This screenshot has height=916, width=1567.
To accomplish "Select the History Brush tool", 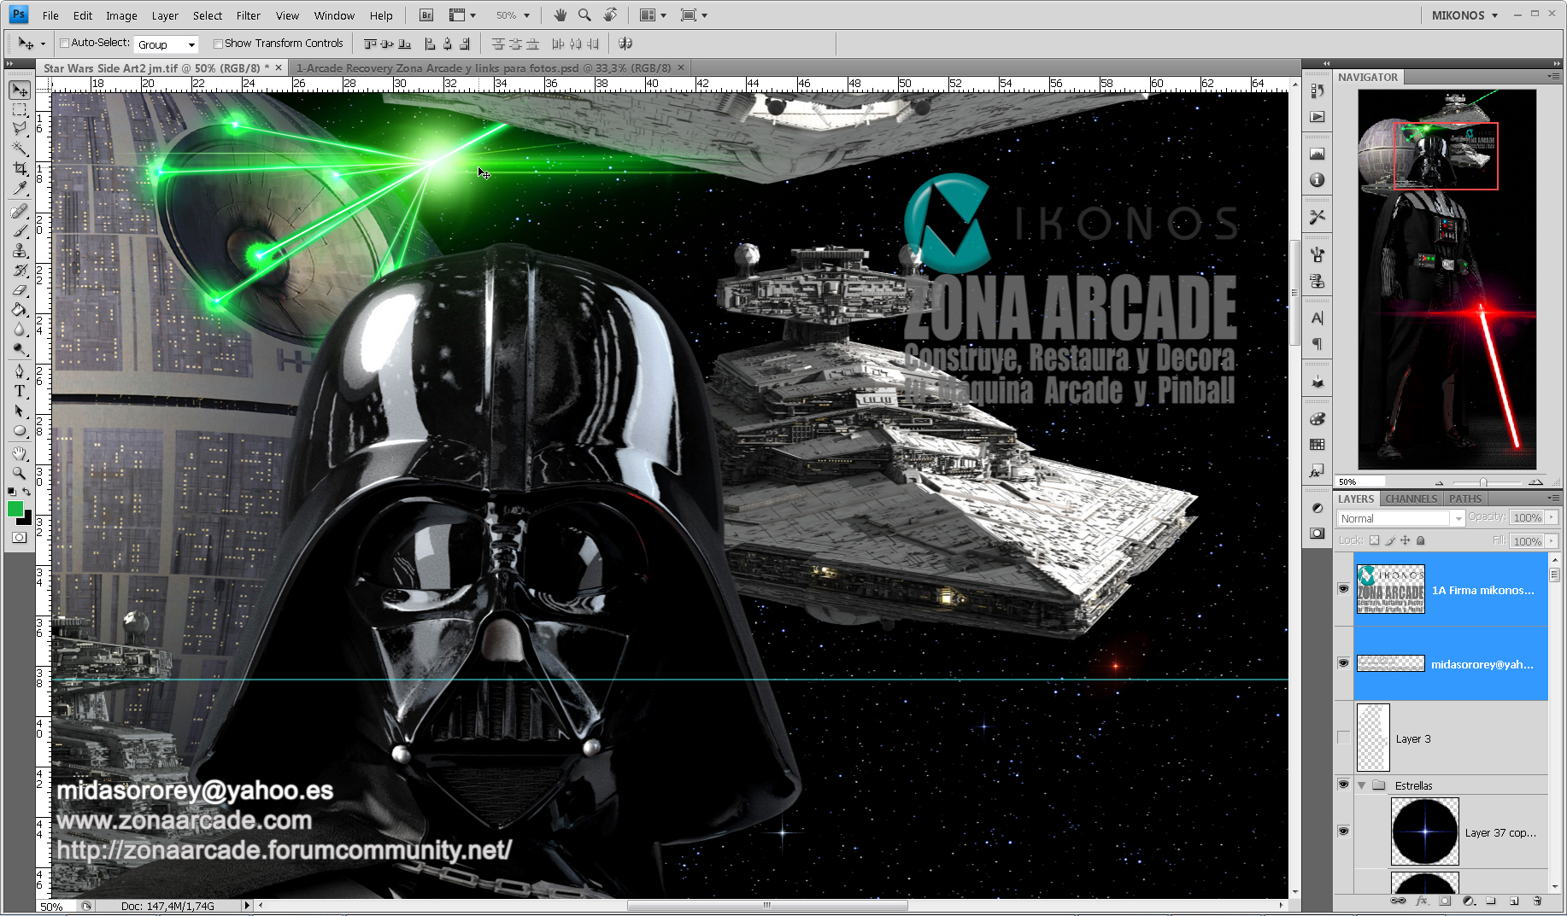I will (19, 271).
